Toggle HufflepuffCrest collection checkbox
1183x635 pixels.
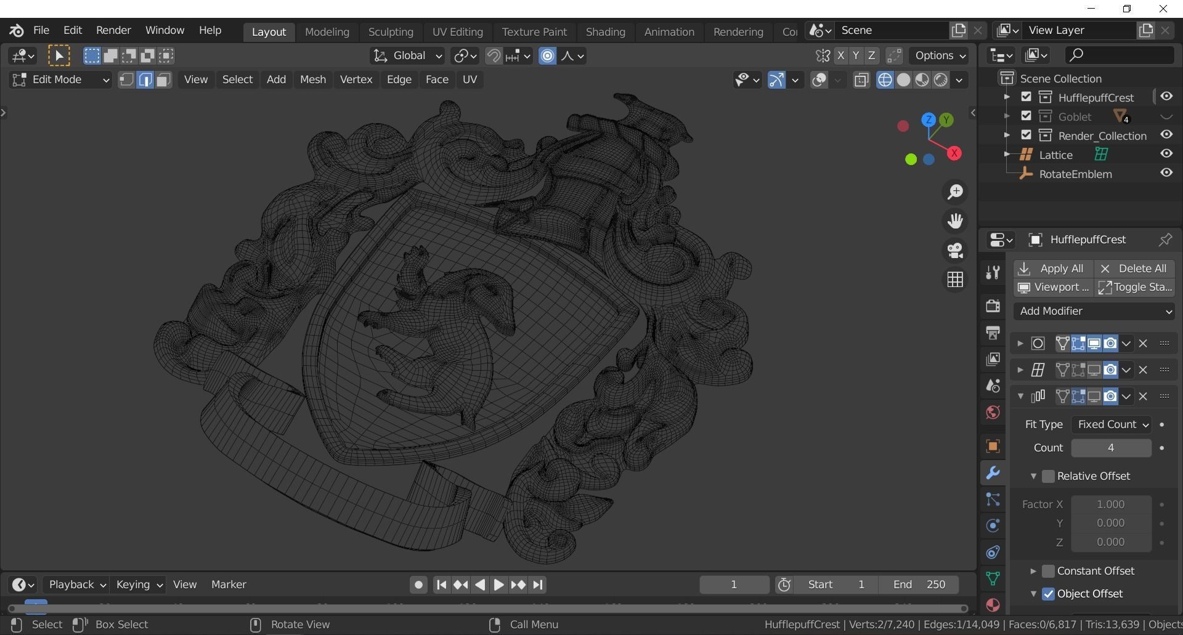[1026, 97]
